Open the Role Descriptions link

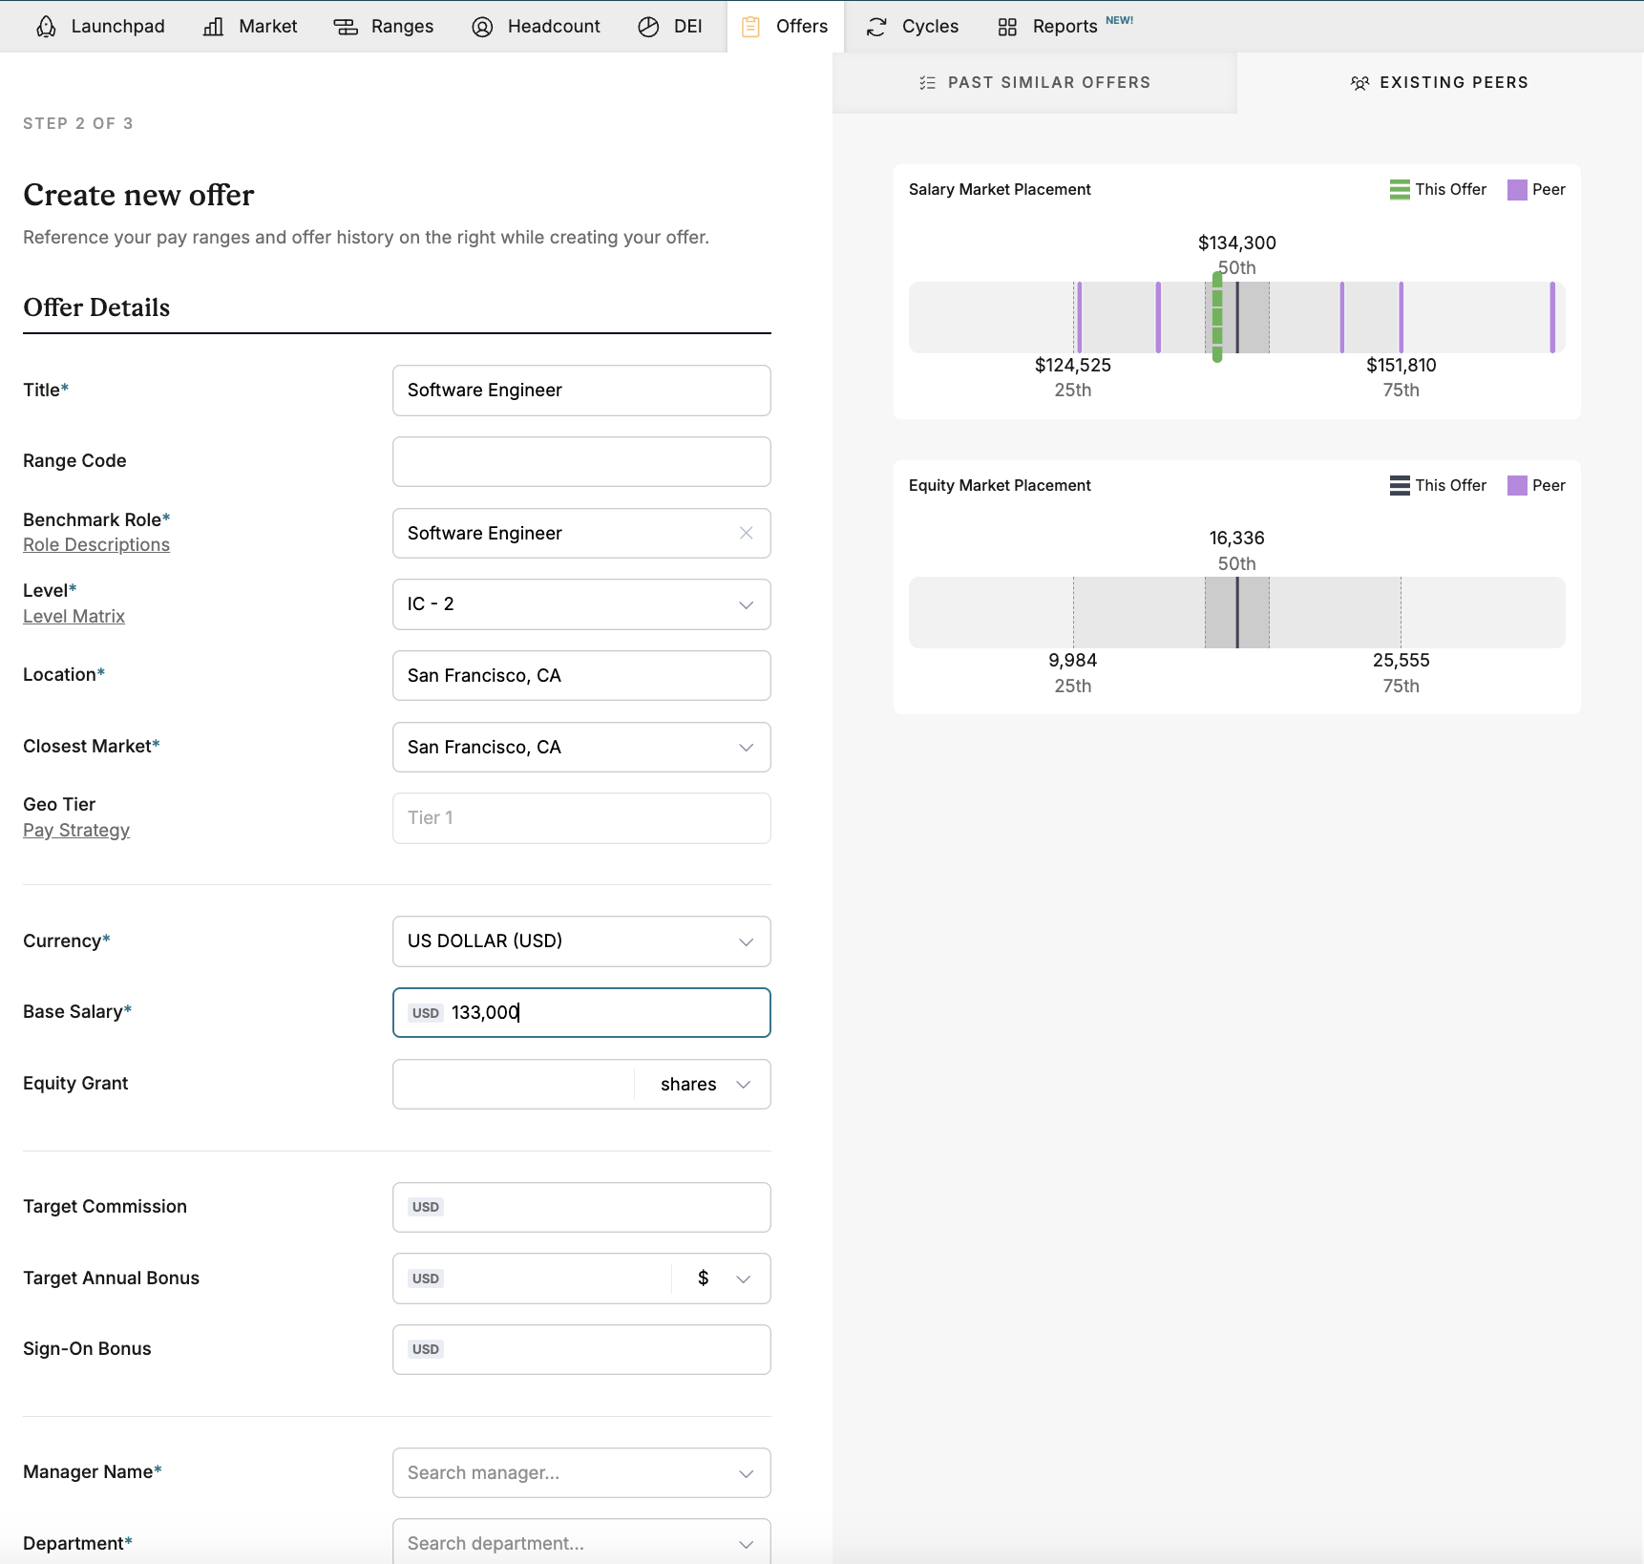click(x=96, y=545)
